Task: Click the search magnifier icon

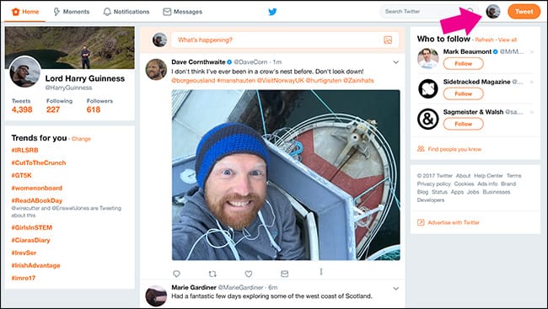Action: (x=470, y=11)
